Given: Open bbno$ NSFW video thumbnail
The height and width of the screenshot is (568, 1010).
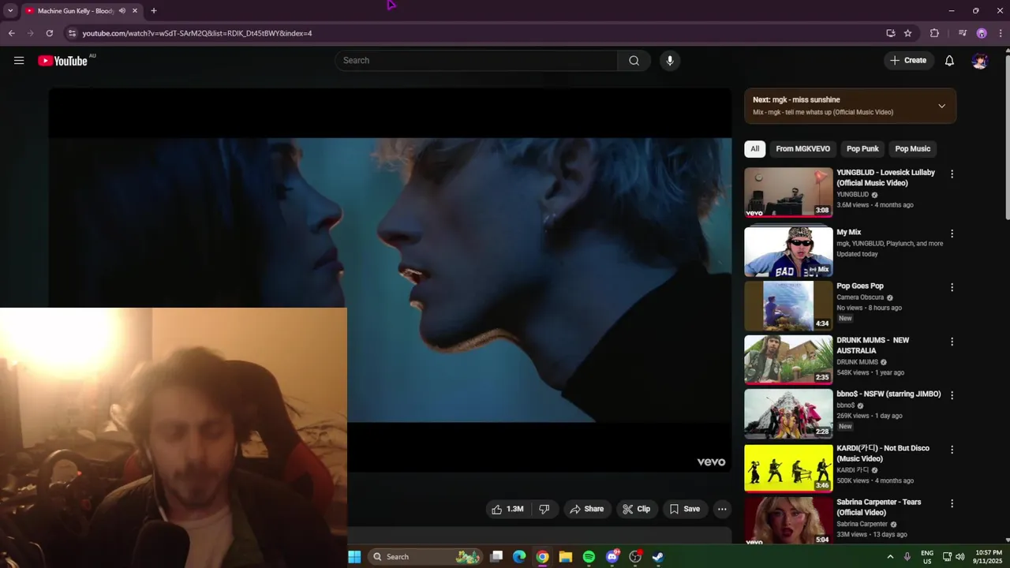Looking at the screenshot, I should [x=788, y=413].
